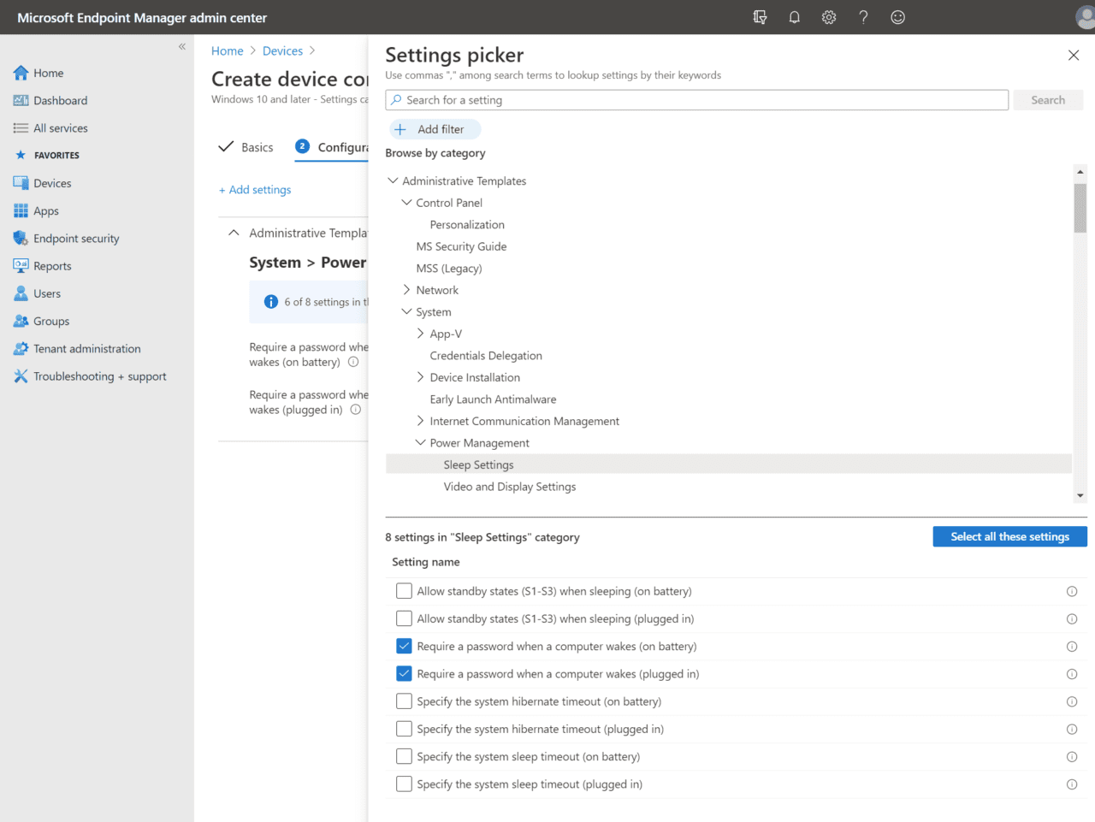Image resolution: width=1095 pixels, height=822 pixels.
Task: Click the Users person icon in sidebar
Action: pos(21,293)
